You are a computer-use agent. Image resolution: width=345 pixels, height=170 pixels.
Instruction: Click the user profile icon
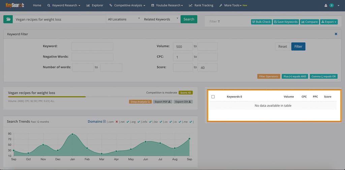click(x=326, y=5)
